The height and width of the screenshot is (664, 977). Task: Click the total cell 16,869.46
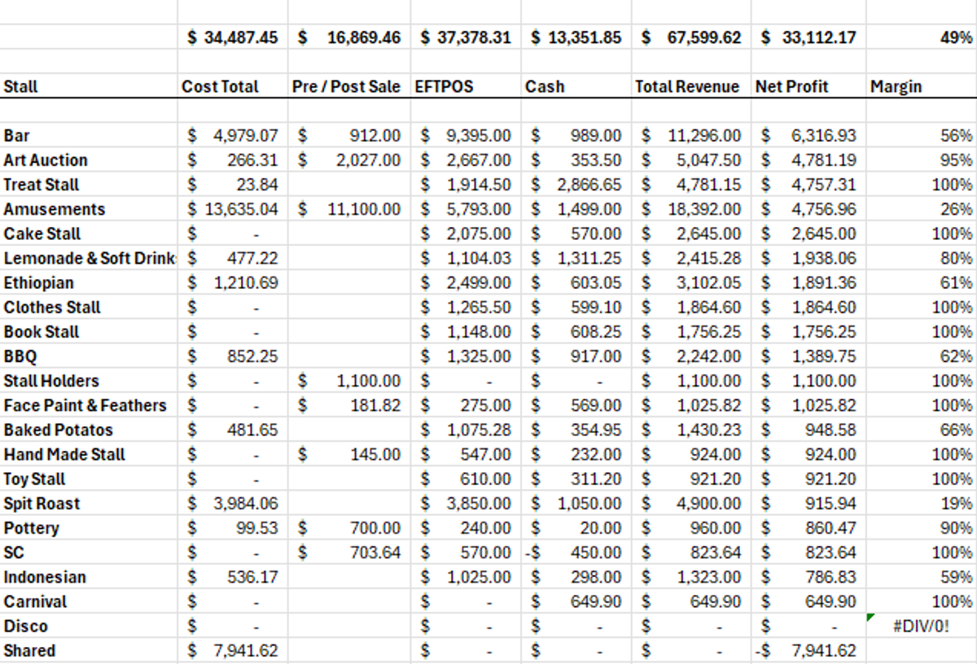[350, 37]
